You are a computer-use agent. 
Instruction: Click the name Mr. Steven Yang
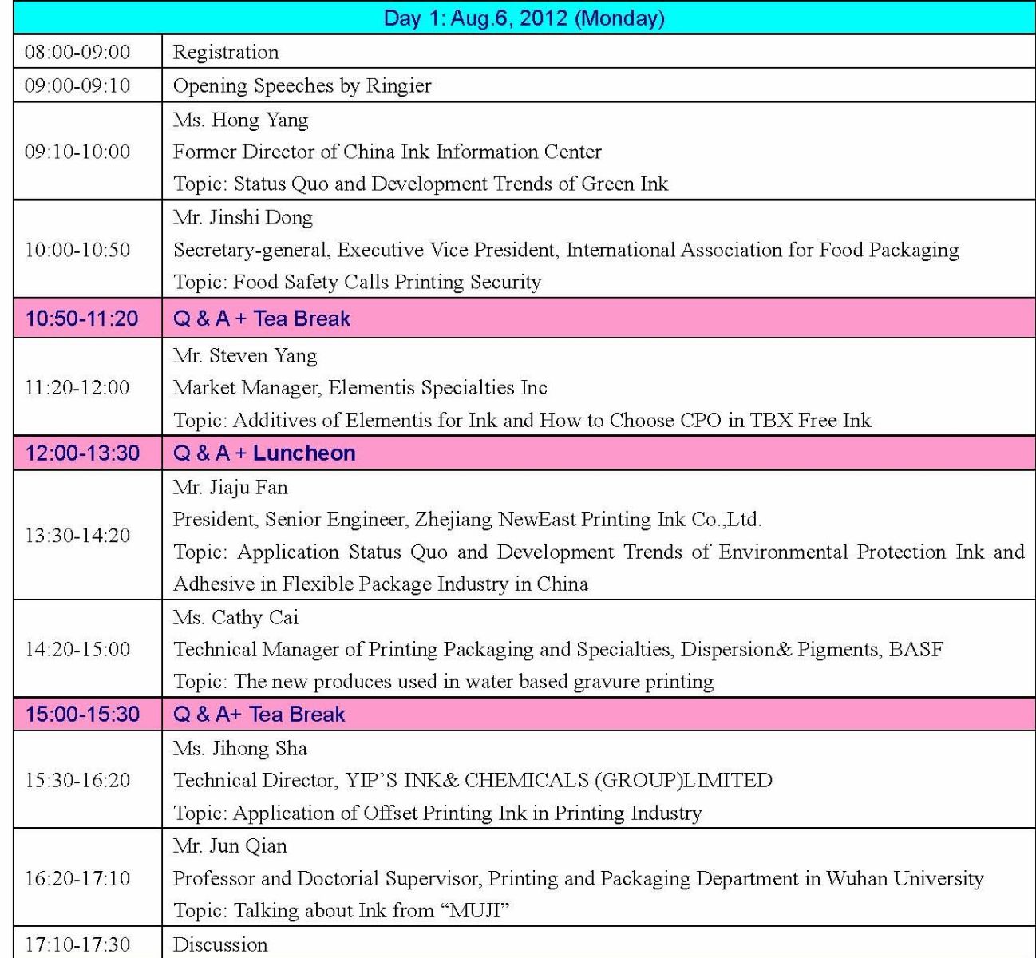click(245, 355)
